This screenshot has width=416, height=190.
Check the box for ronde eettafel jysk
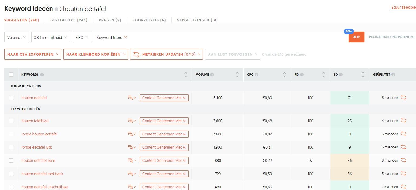(x=11, y=147)
